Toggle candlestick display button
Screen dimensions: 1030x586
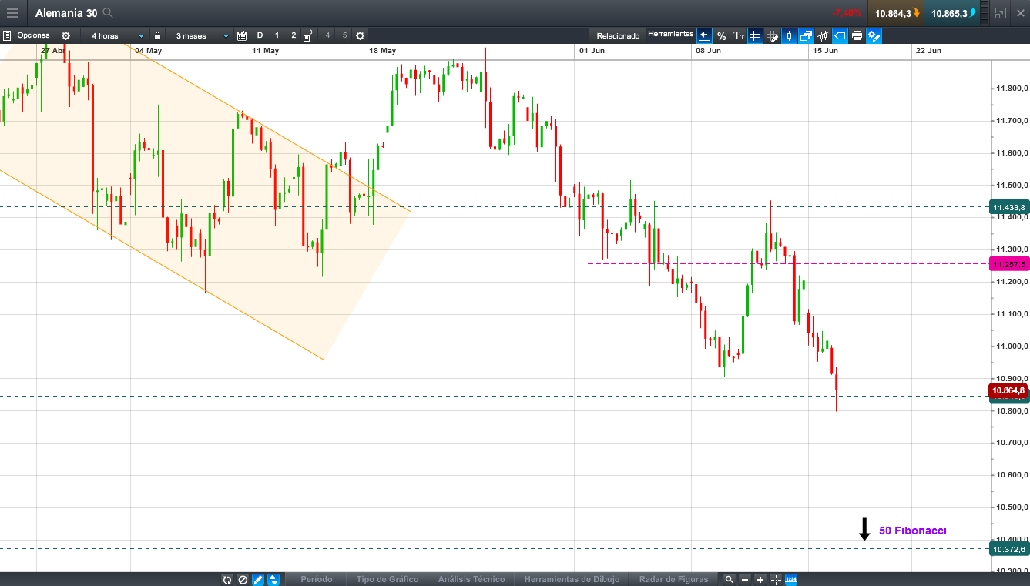tap(789, 35)
